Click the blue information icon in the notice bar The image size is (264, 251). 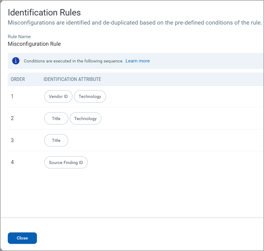point(15,61)
